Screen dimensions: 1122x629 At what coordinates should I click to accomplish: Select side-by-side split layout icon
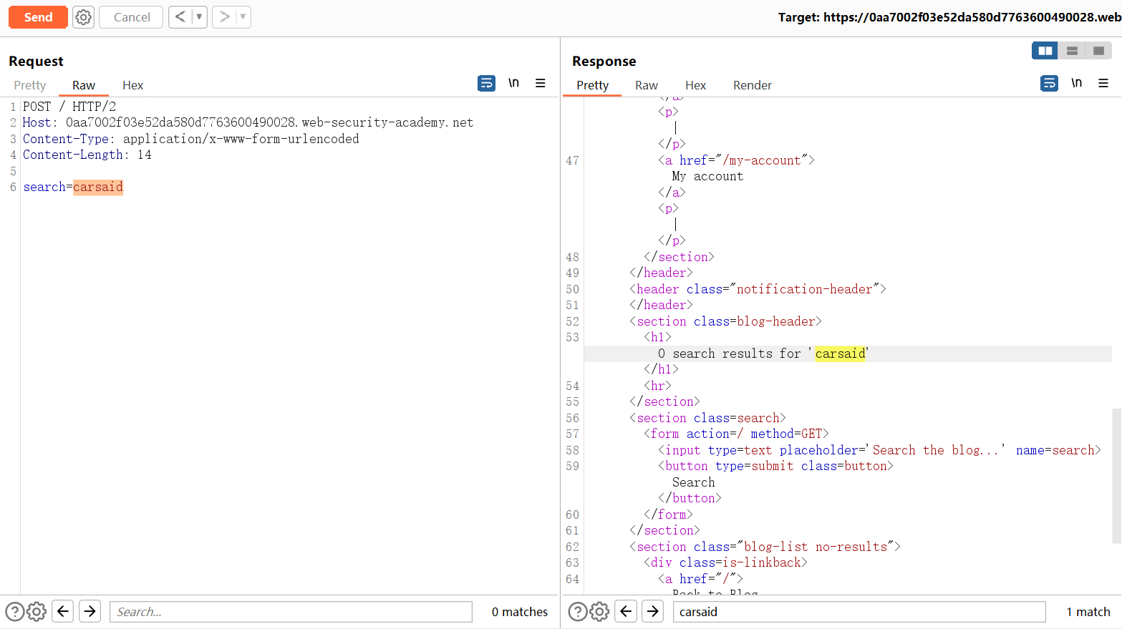pos(1045,51)
